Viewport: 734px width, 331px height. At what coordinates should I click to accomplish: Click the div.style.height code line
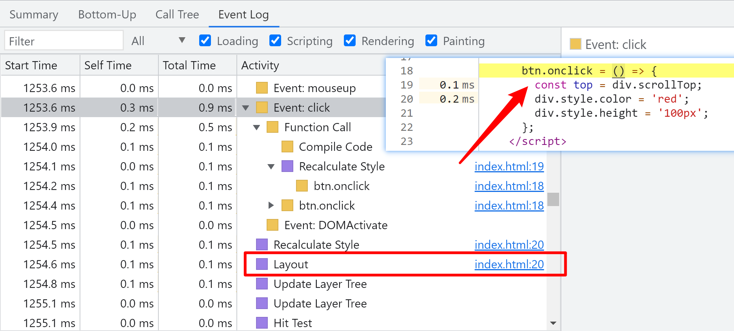pyautogui.click(x=621, y=113)
